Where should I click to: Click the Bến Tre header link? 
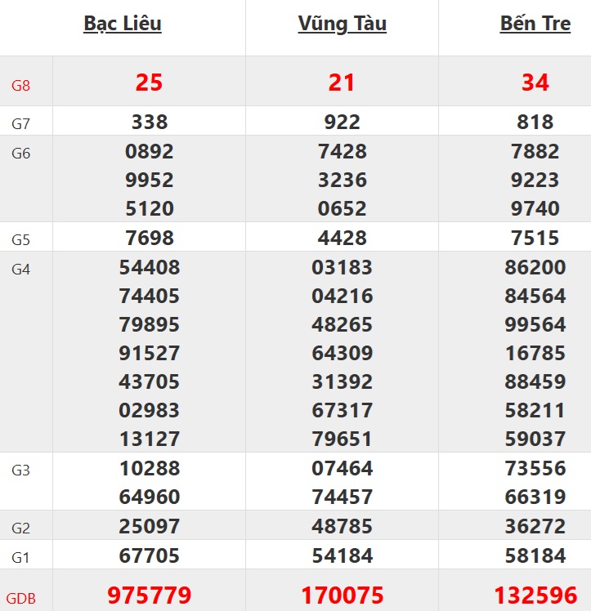tap(535, 25)
